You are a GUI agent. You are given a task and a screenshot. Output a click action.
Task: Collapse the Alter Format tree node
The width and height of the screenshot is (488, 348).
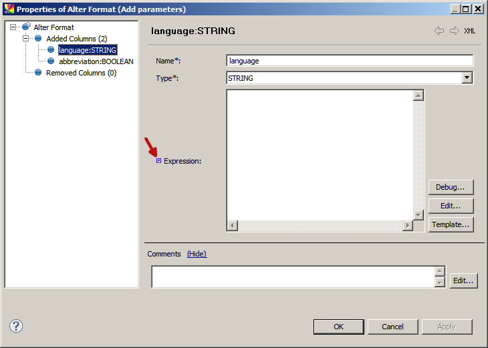(x=13, y=27)
